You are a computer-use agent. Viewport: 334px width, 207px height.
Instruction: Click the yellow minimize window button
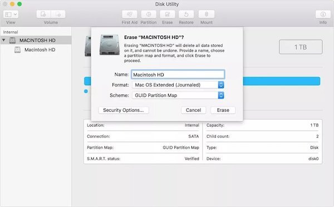[x=12, y=4]
